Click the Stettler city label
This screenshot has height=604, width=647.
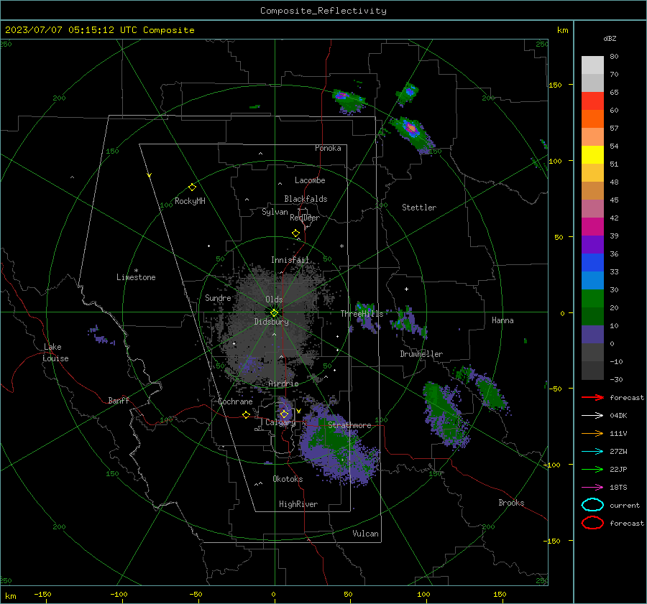coord(419,208)
